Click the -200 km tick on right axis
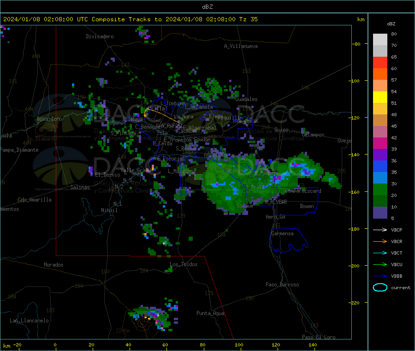The height and width of the screenshot is (351, 415). tap(355, 266)
